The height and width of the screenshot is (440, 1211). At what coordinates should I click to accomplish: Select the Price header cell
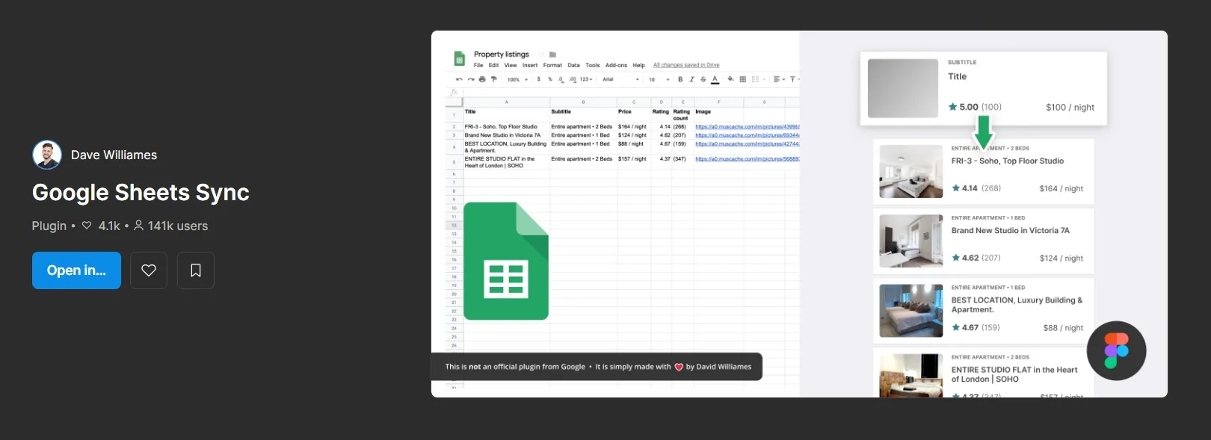(634, 115)
